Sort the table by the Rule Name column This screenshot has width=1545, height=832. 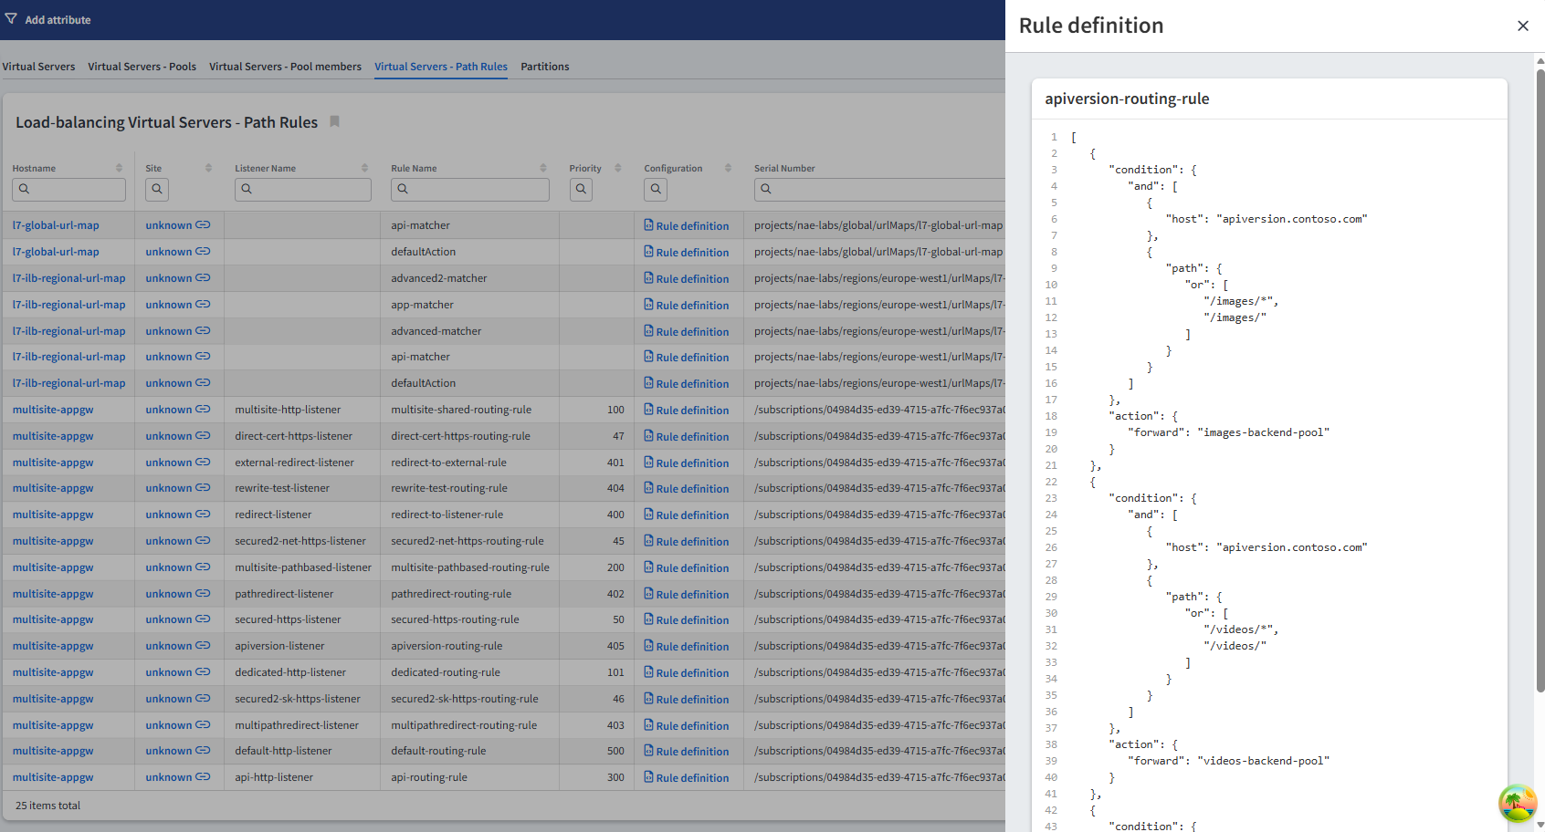point(542,168)
